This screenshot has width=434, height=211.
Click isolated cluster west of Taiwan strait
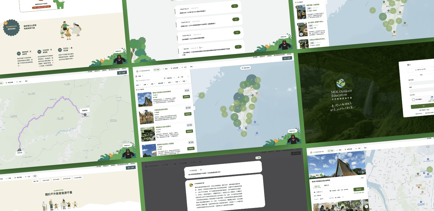(x=202, y=96)
